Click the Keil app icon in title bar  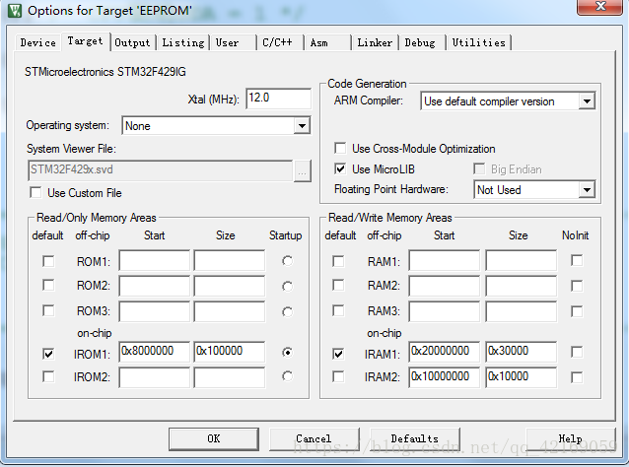pyautogui.click(x=15, y=11)
